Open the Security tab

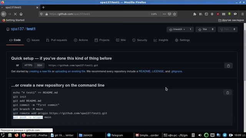click(x=140, y=40)
